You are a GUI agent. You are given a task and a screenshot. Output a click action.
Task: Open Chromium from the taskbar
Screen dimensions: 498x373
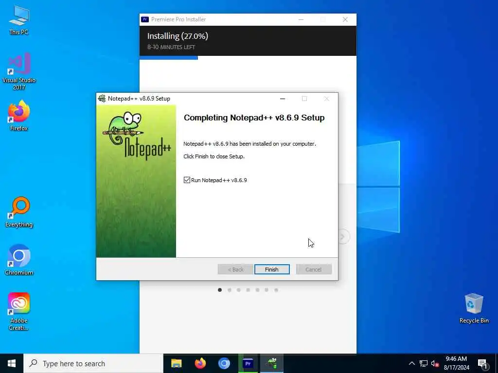coord(224,363)
